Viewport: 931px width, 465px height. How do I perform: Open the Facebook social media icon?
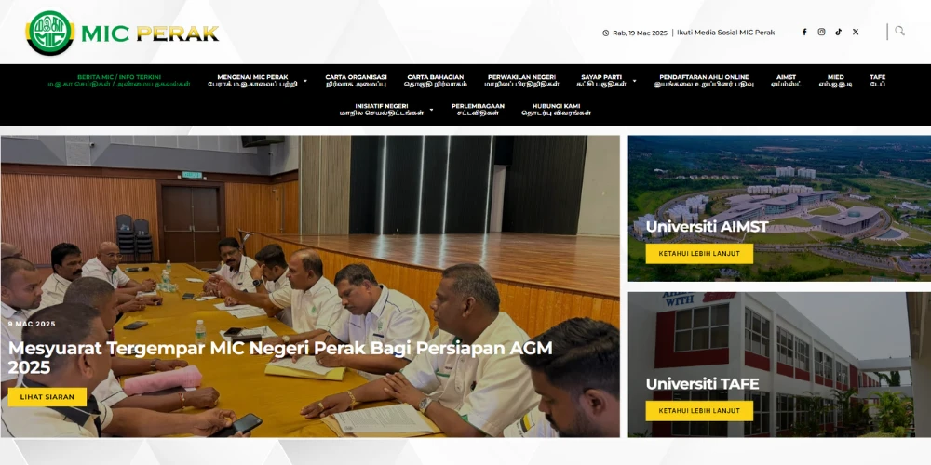(x=804, y=32)
